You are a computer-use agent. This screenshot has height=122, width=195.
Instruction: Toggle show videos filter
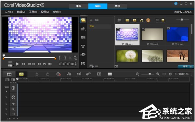click(127, 20)
